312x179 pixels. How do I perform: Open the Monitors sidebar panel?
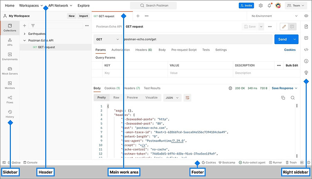(x=10, y=85)
